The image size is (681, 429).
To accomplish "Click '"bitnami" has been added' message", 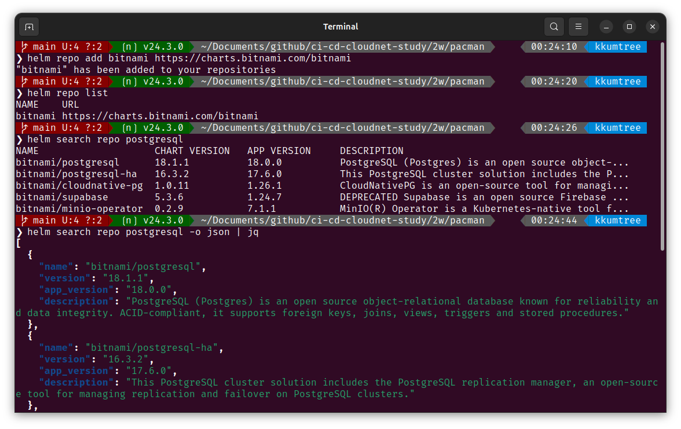I will pos(146,70).
